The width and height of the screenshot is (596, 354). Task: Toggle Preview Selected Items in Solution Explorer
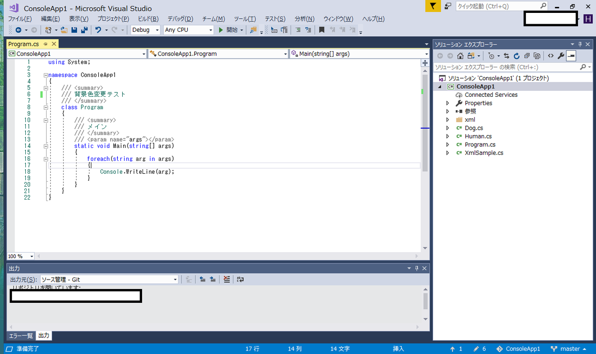(571, 56)
